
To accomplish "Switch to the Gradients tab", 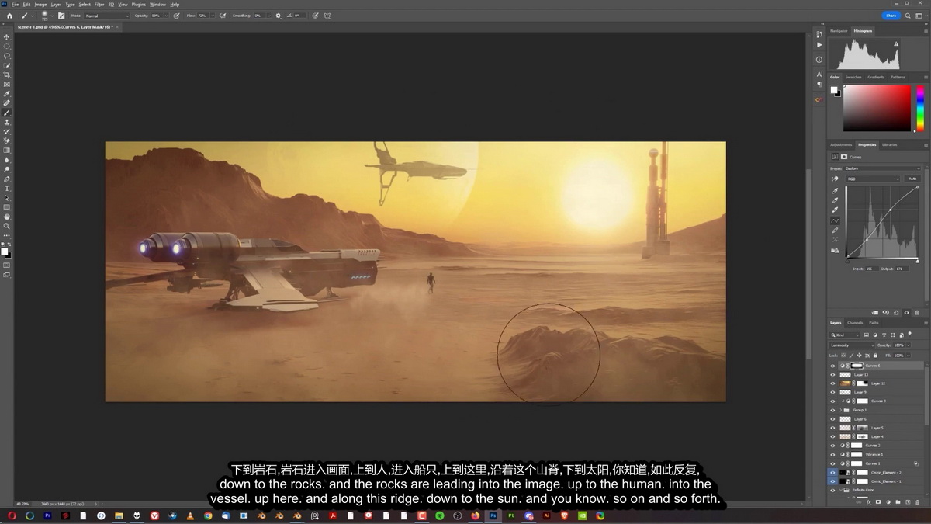I will [876, 77].
